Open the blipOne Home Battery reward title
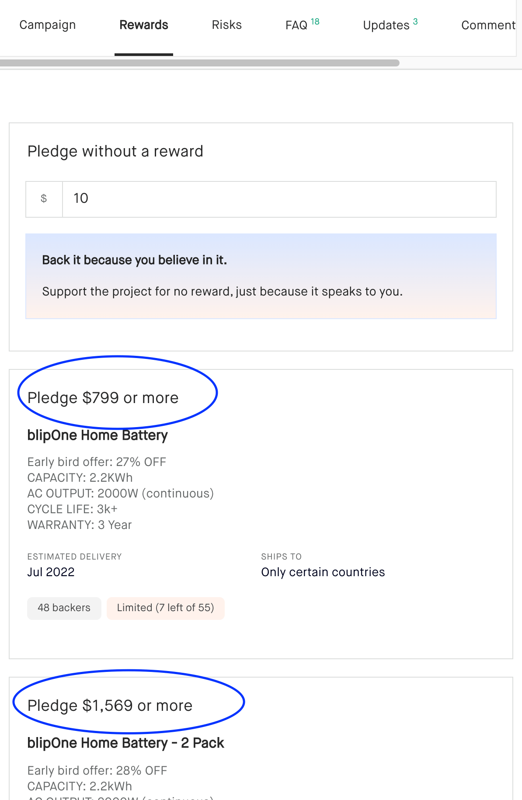The image size is (522, 800). pyautogui.click(x=97, y=435)
